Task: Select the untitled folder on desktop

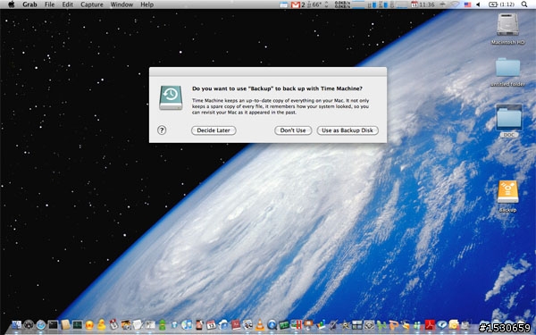Action: (507, 68)
